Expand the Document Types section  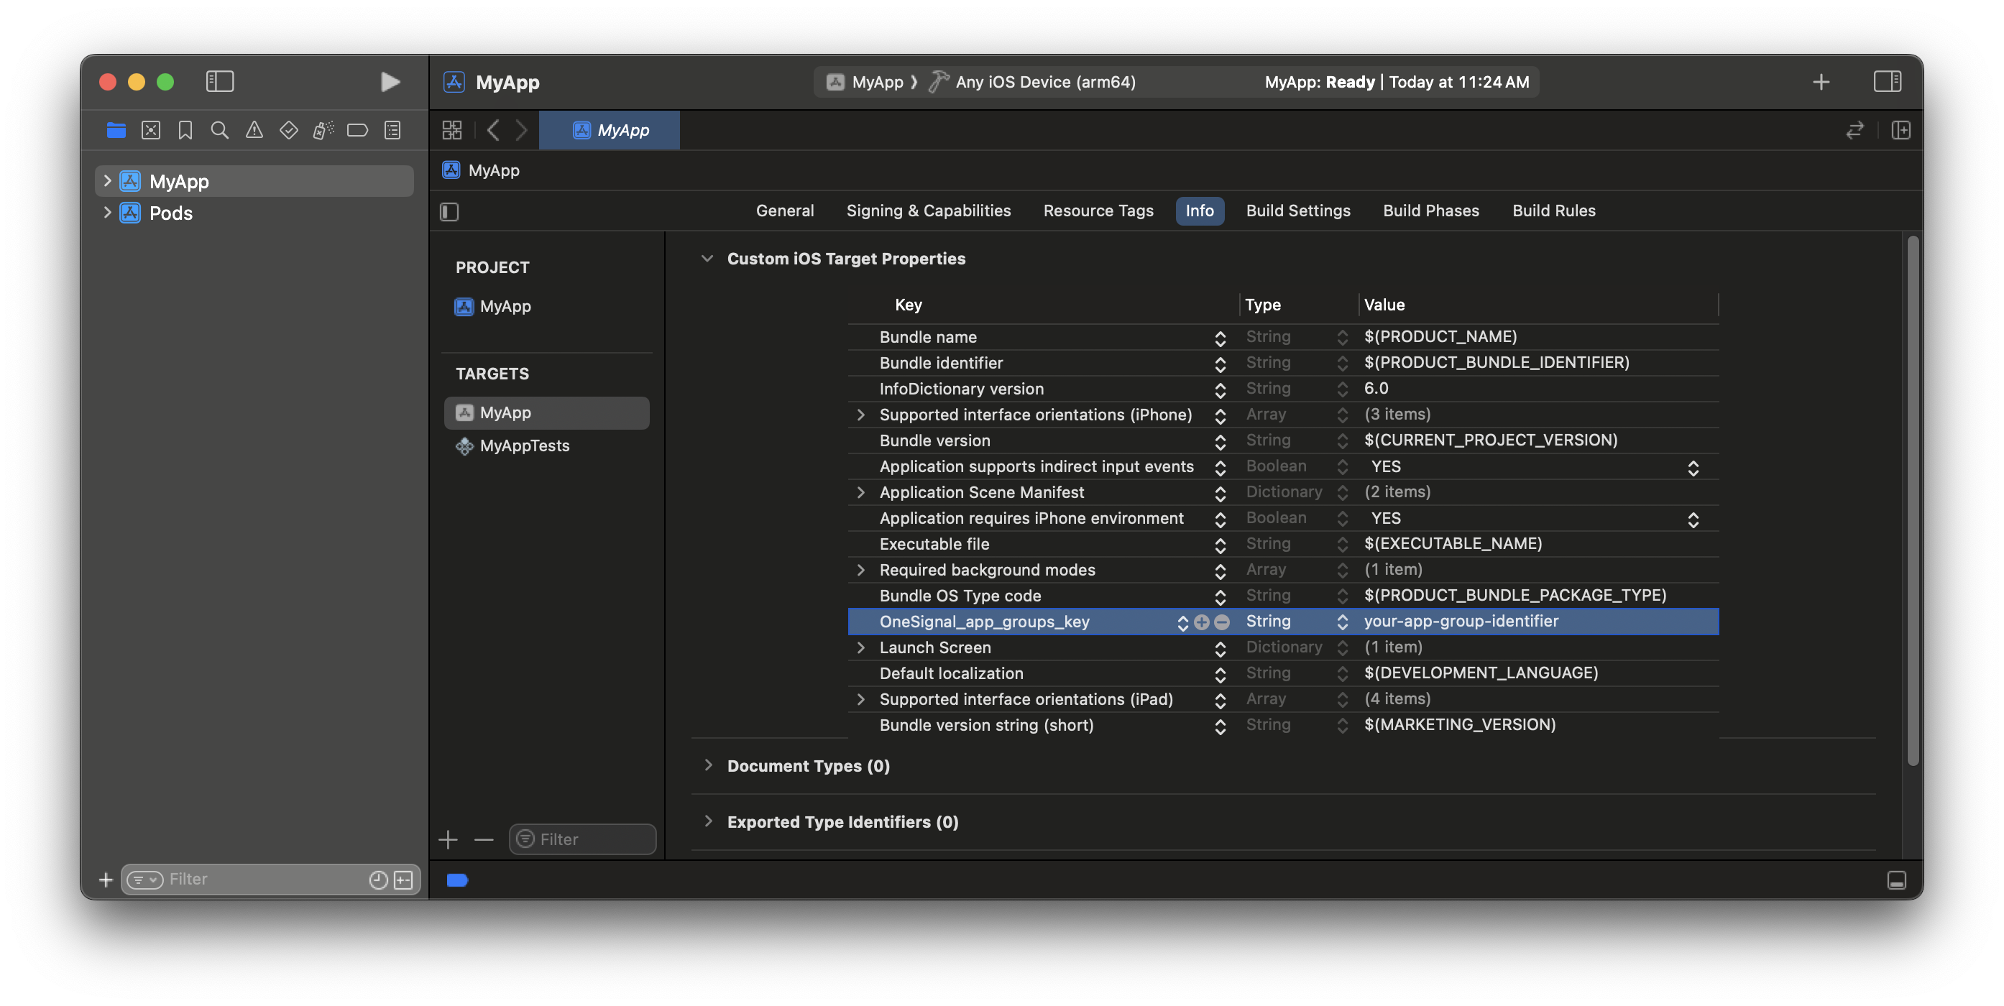(x=708, y=765)
